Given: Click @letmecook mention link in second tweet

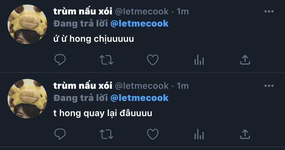Looking at the screenshot, I should click(x=139, y=98).
